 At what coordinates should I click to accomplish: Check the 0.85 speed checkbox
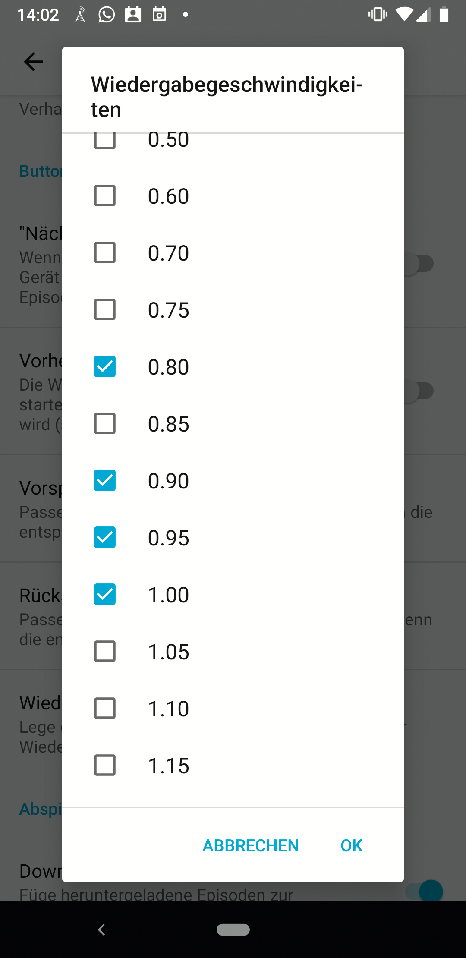coord(105,423)
